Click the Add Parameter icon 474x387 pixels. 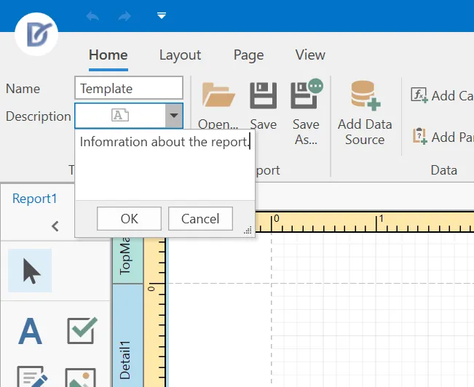tap(419, 137)
